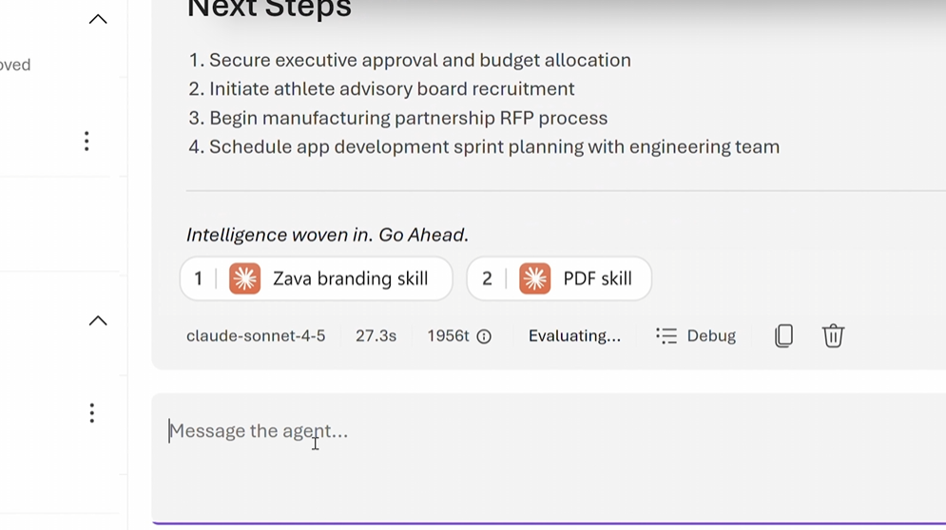Open the Zava branding skill chip
This screenshot has width=946, height=530.
pos(317,278)
